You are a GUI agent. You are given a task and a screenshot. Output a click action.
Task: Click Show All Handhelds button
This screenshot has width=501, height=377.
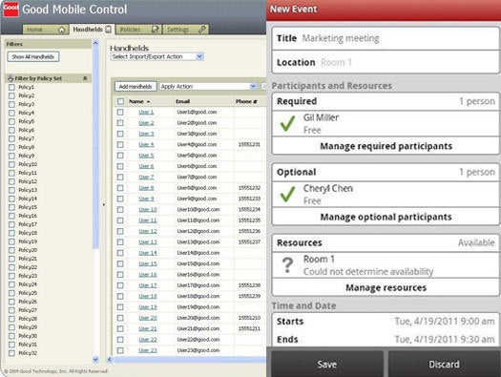32,57
